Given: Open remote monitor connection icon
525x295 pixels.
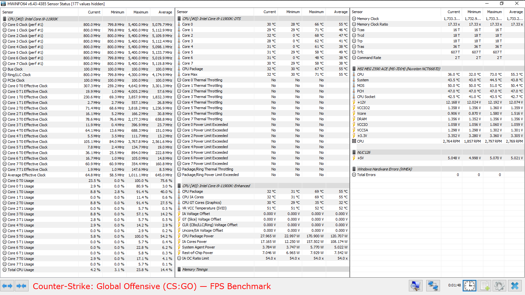Looking at the screenshot, I should click(415, 286).
